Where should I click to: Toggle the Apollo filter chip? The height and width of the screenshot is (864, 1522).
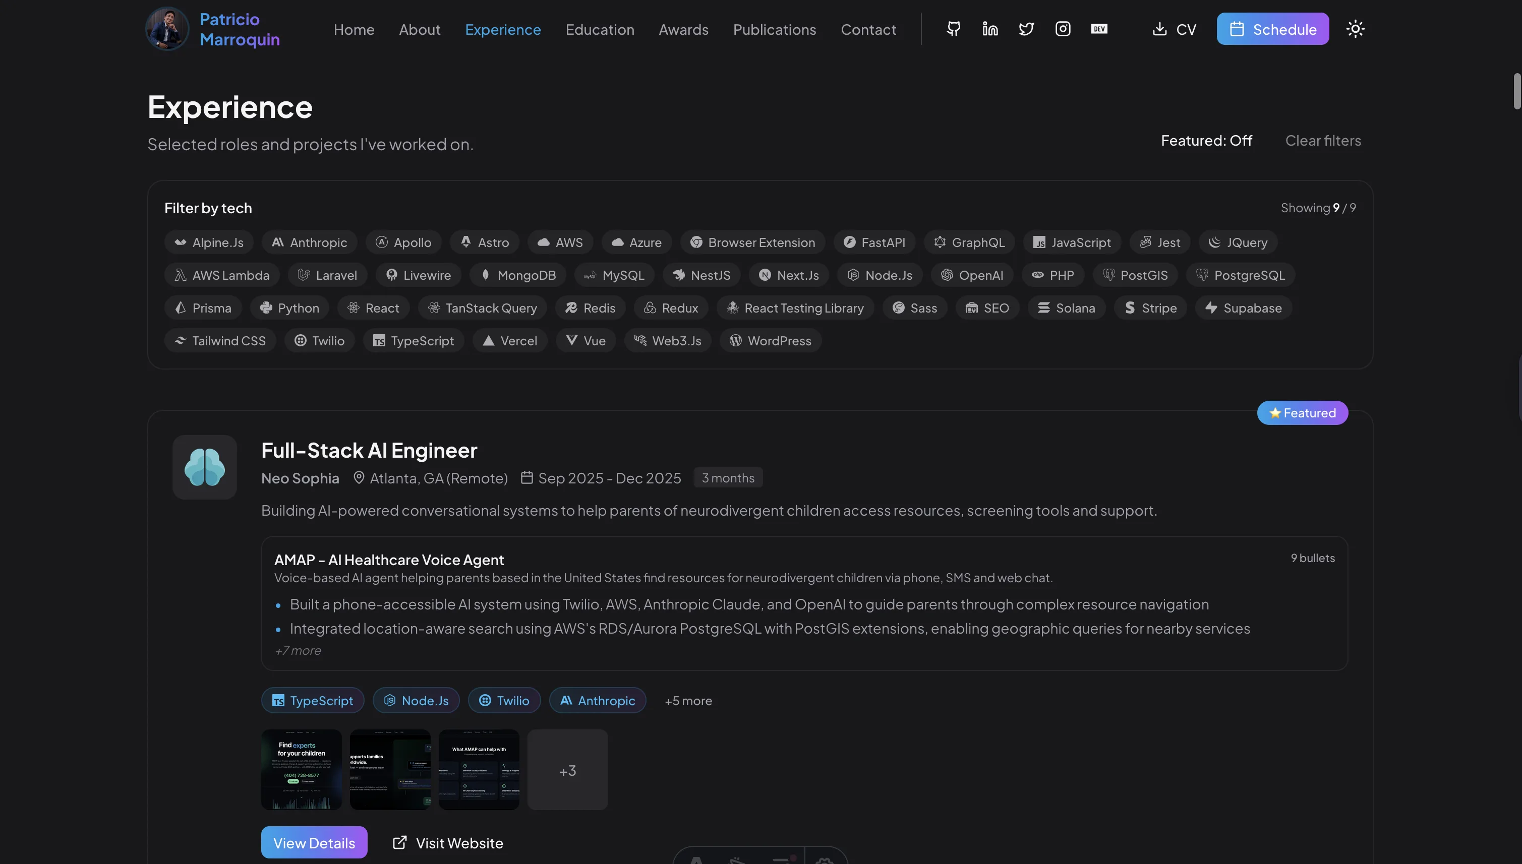click(403, 242)
